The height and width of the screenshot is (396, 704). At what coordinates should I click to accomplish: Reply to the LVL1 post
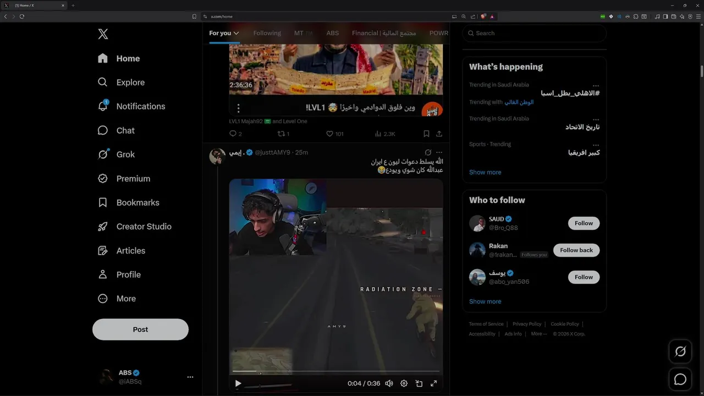coord(235,134)
